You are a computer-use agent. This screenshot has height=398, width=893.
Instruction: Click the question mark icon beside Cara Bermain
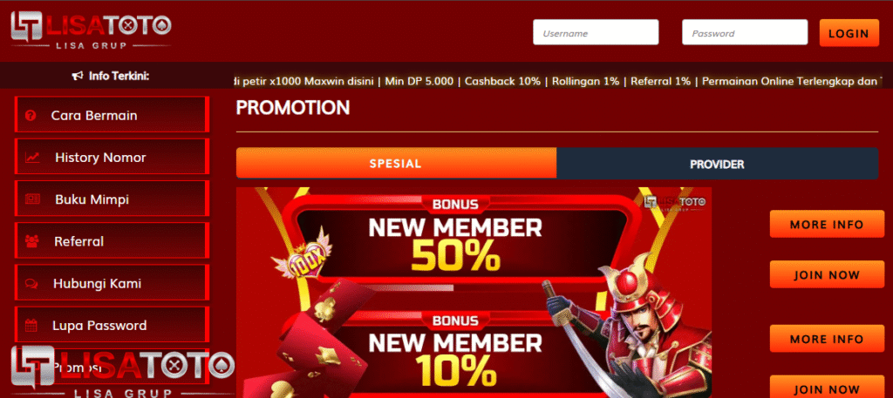coord(31,116)
